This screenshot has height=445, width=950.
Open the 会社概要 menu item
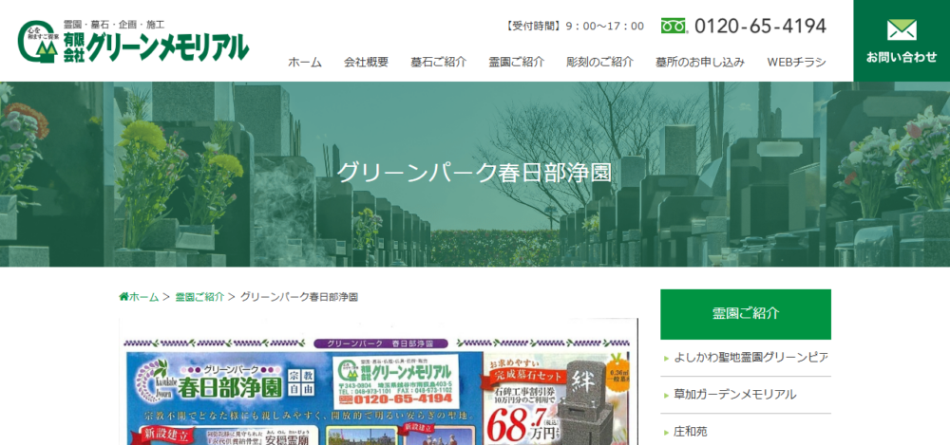[x=366, y=62]
